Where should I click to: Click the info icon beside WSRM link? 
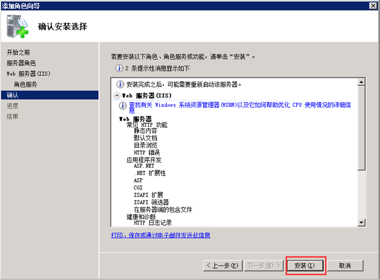(x=122, y=106)
